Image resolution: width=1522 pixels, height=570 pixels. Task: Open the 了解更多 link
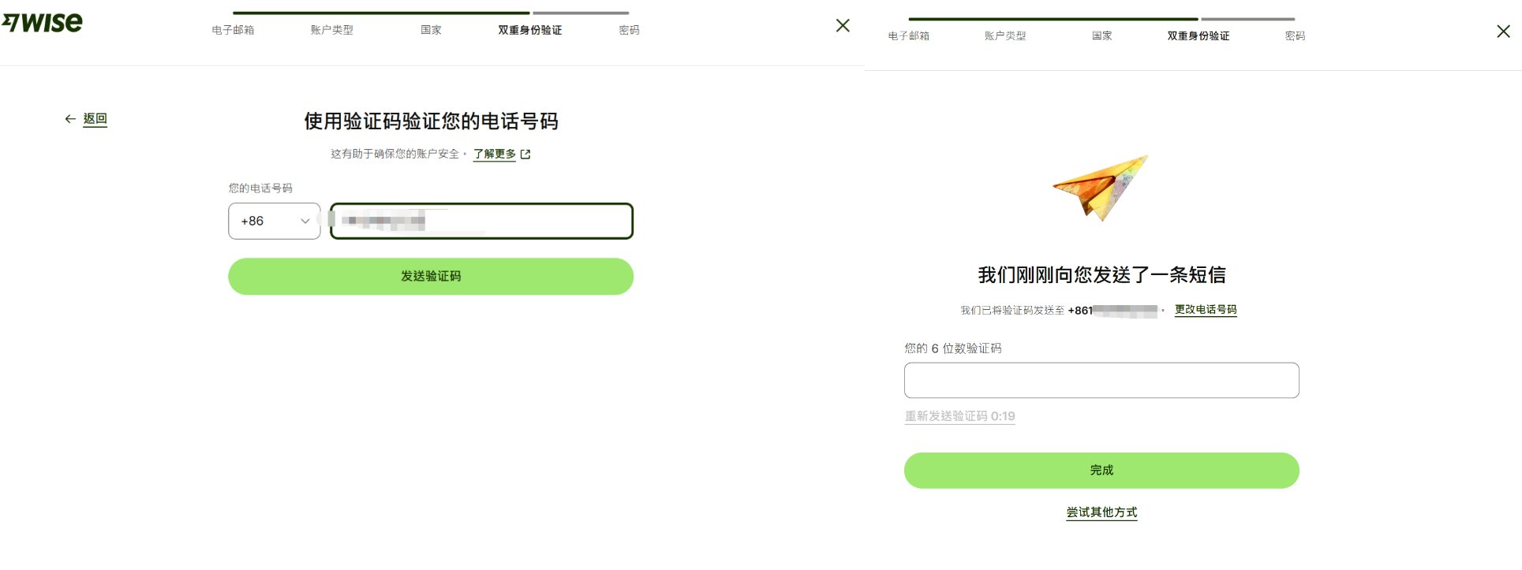[494, 154]
